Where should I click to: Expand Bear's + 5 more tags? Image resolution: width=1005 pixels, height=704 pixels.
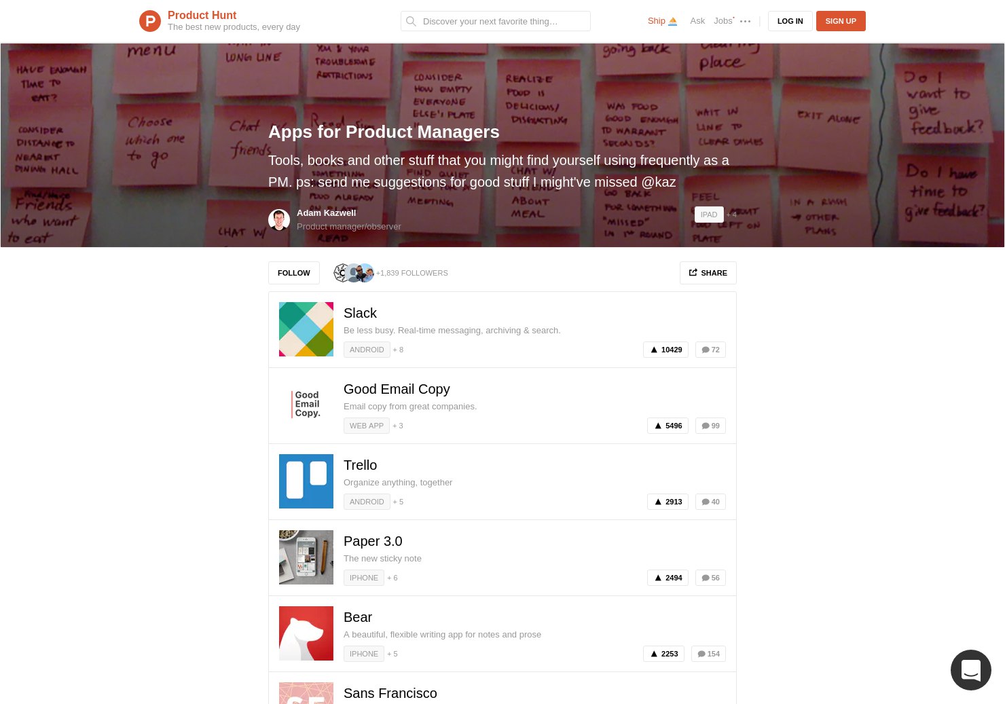coord(392,654)
